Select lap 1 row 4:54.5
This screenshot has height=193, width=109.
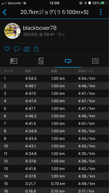54,78
